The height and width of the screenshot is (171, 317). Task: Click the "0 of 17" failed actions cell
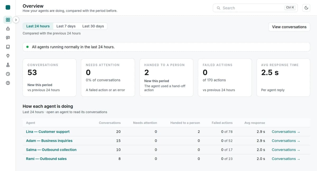[x=227, y=150]
